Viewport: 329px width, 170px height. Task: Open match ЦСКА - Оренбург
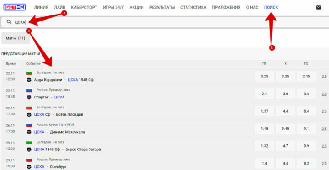50,167
